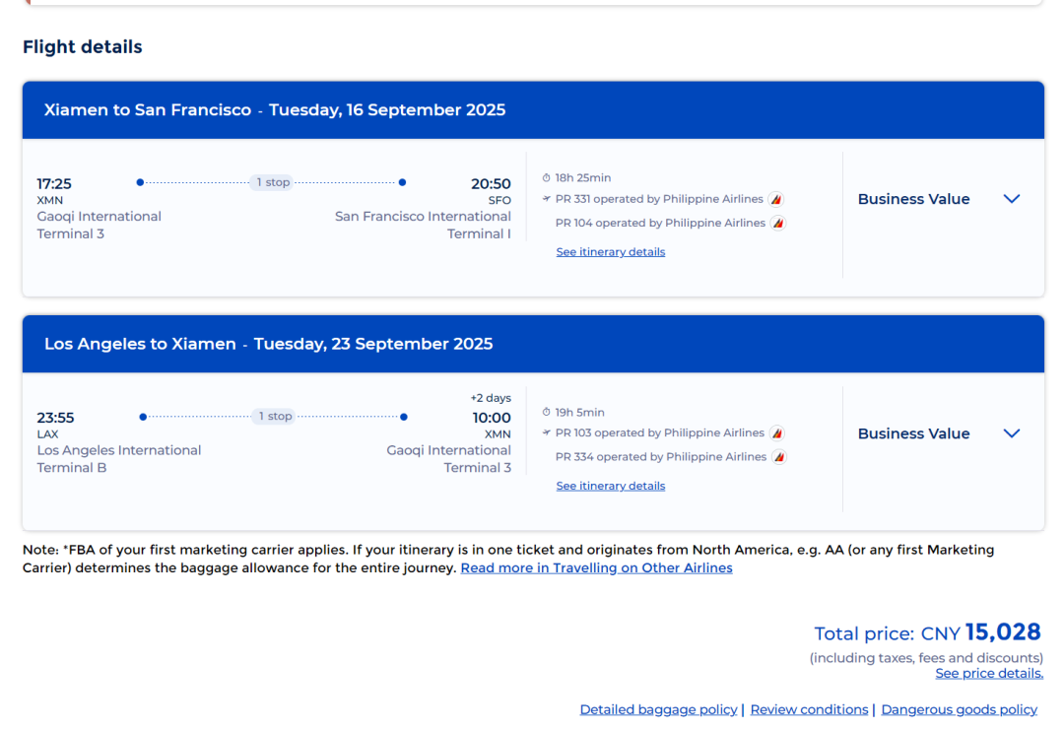Click the 1 stop badge on the 23:55 flight
The image size is (1064, 730).
coord(275,417)
